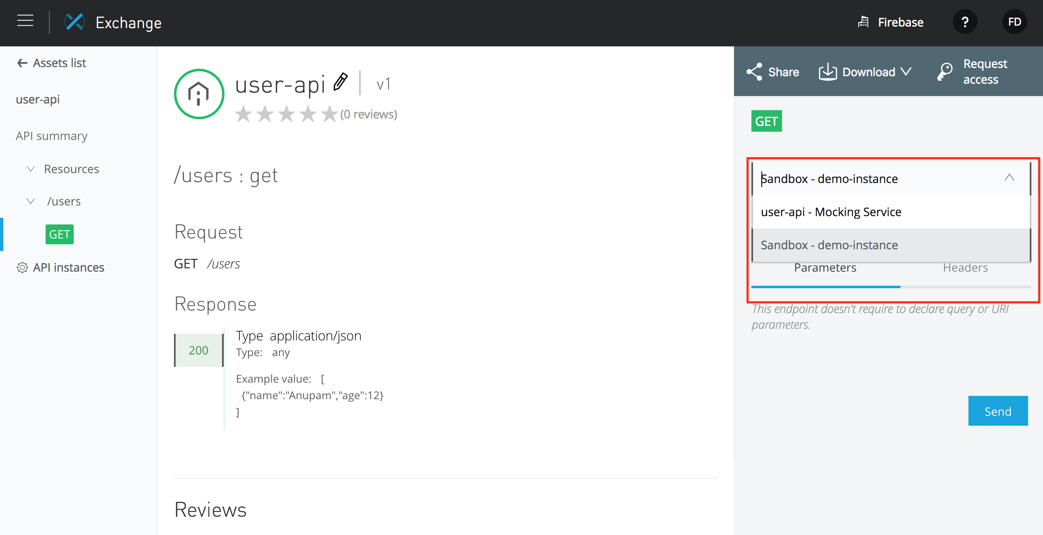Click the pencil edit icon beside user-api
This screenshot has width=1043, height=535.
pos(340,82)
